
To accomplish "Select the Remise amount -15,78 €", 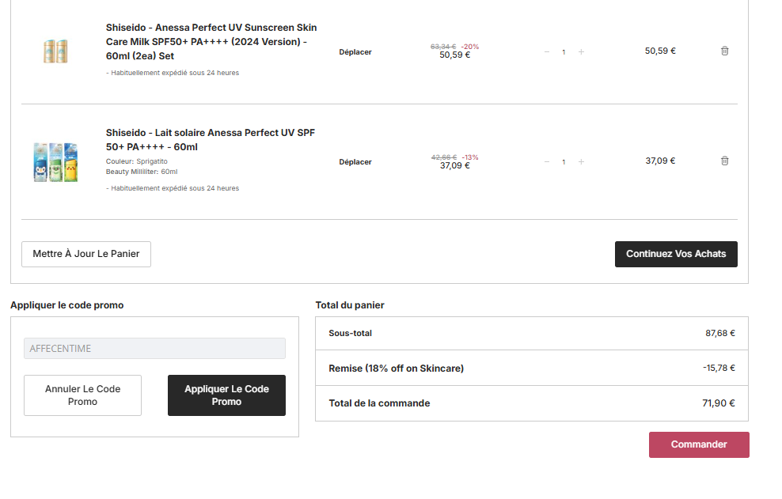I will click(x=719, y=368).
